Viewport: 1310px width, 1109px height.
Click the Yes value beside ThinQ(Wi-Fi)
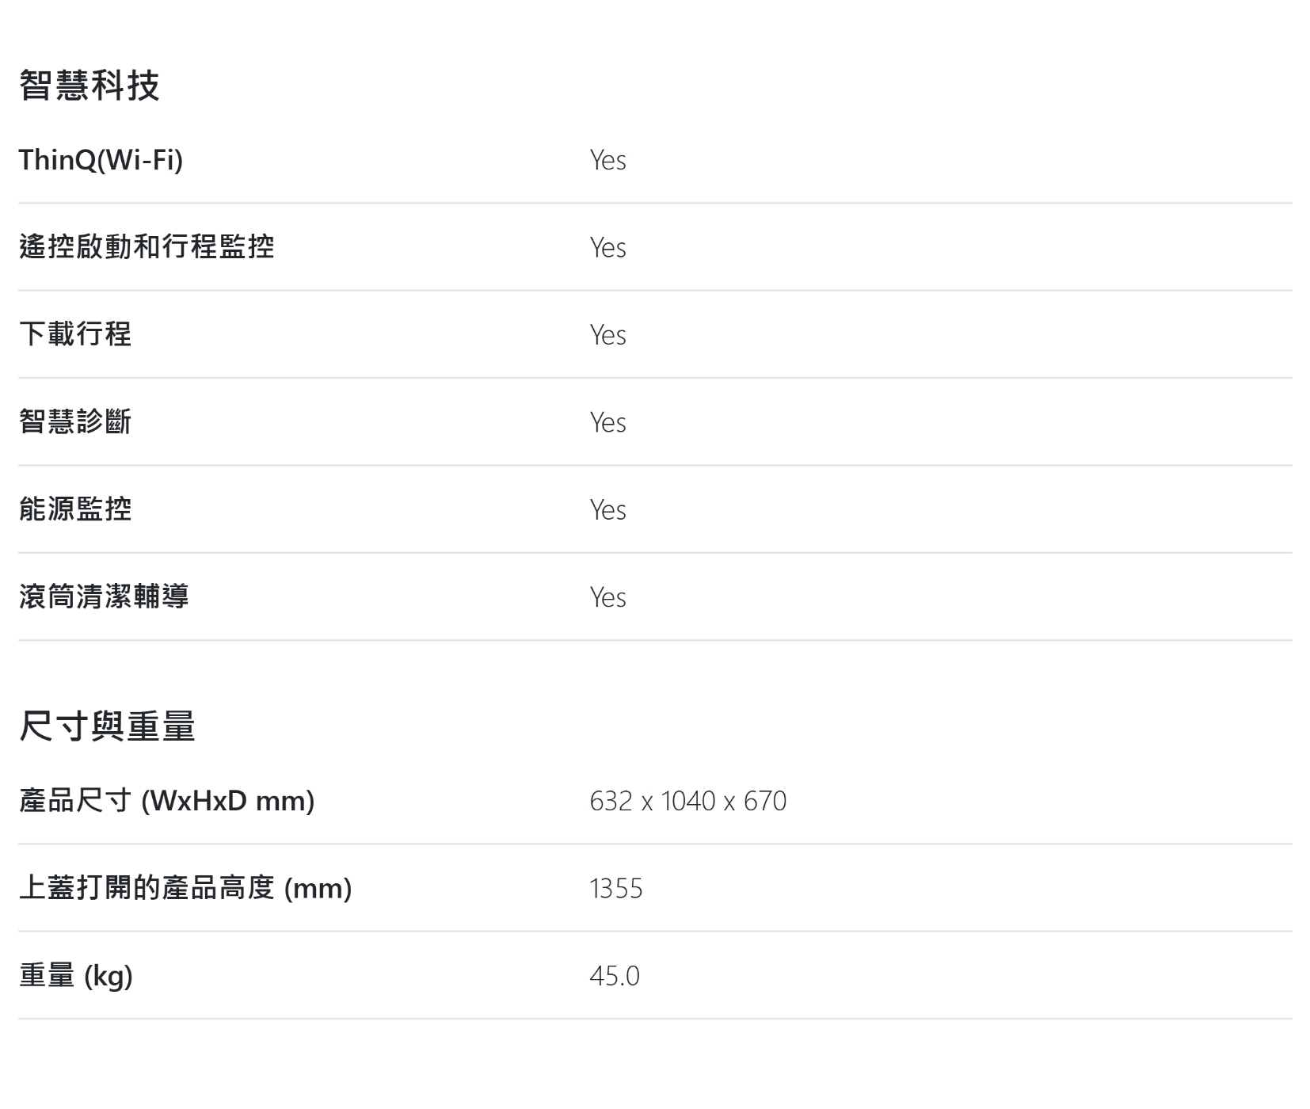click(607, 160)
